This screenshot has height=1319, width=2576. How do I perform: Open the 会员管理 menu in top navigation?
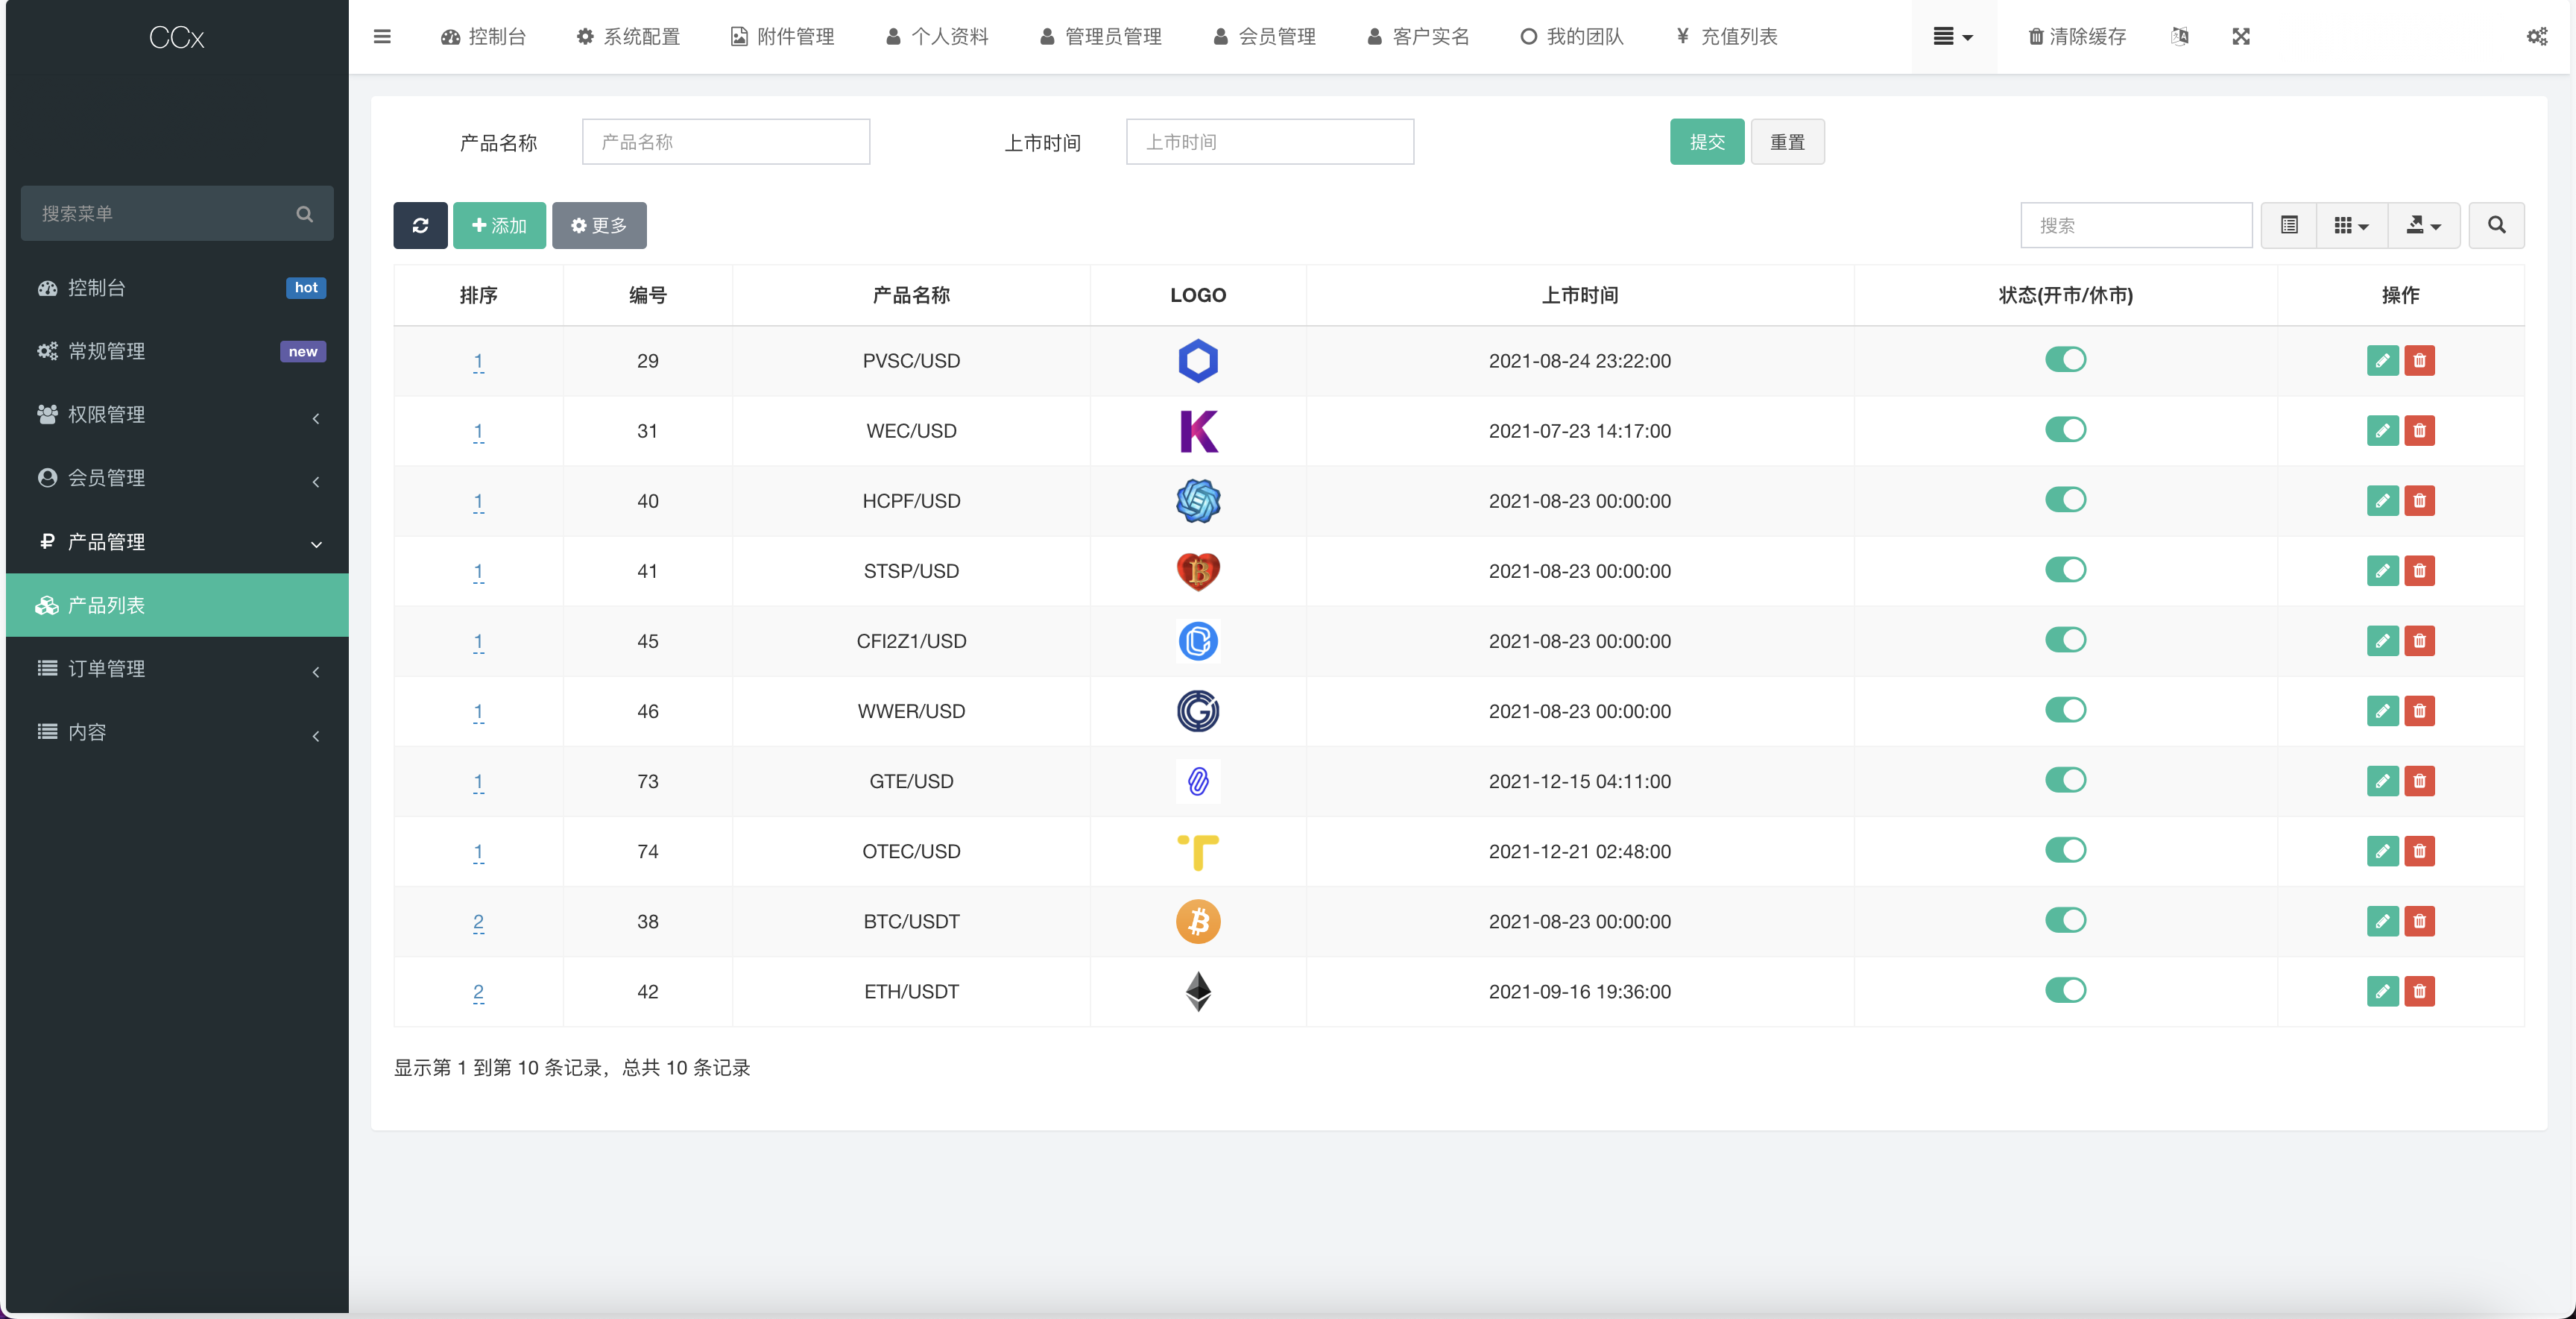pyautogui.click(x=1264, y=37)
